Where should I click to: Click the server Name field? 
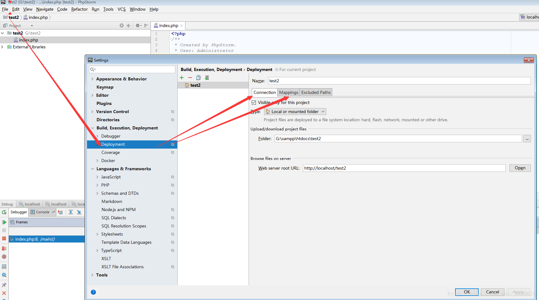pos(399,81)
